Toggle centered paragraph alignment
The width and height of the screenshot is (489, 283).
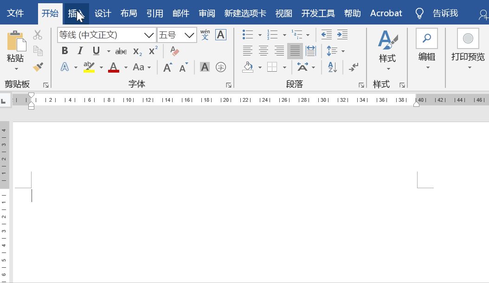pyautogui.click(x=263, y=51)
